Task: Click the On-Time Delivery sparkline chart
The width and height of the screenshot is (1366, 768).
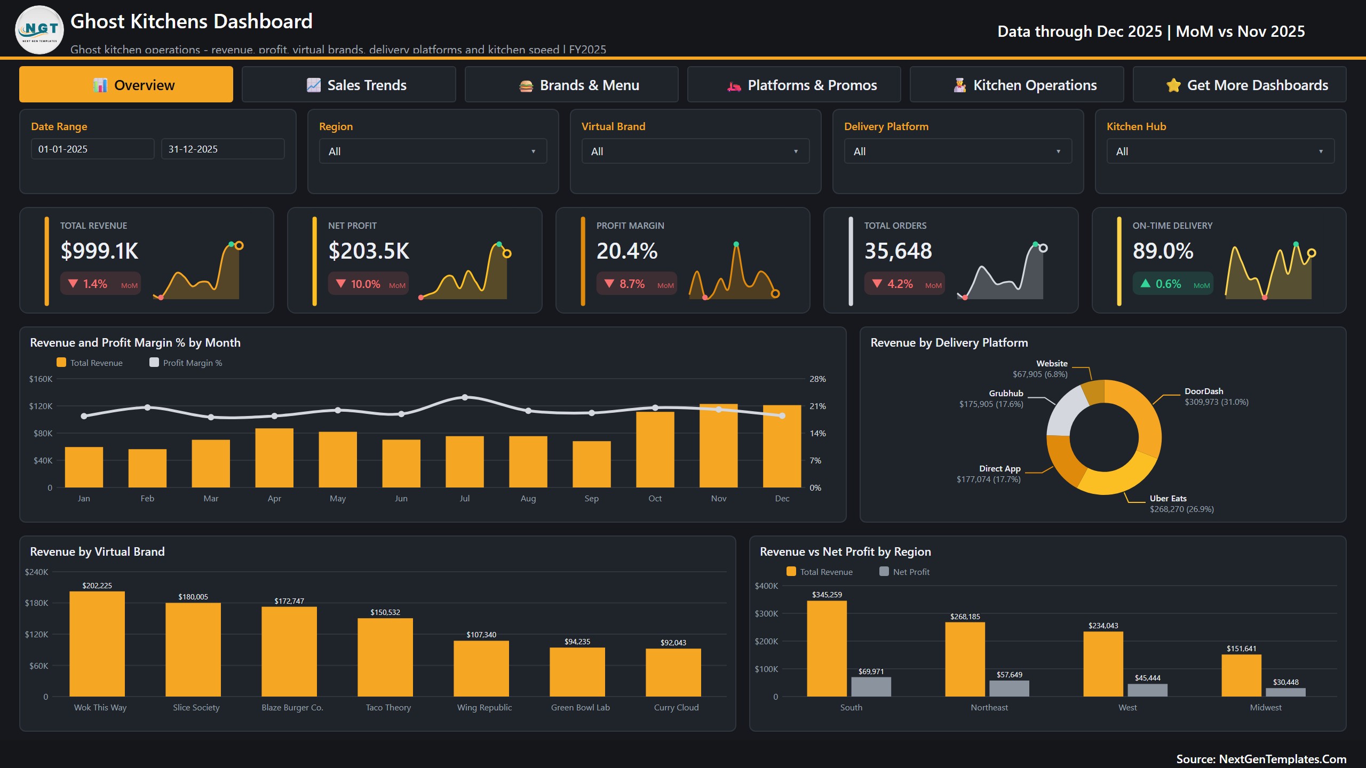Action: pyautogui.click(x=1271, y=271)
